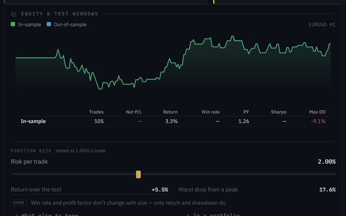This screenshot has width=346, height=216.
Task: Click the POSITION SIZE label
Action: click(x=31, y=151)
